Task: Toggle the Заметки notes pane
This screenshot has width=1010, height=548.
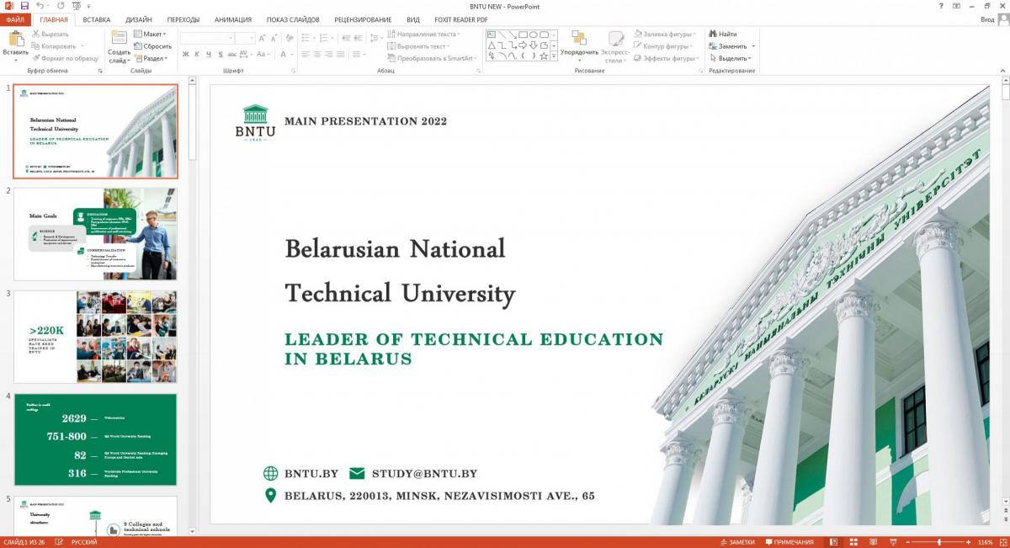Action: pos(737,542)
